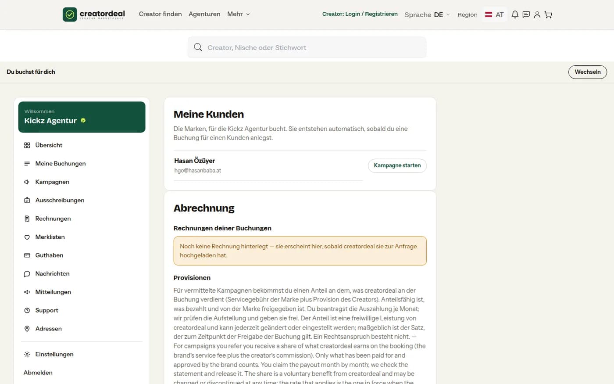This screenshot has width=614, height=384.
Task: Open Rechnungen in the sidebar
Action: pos(82,219)
